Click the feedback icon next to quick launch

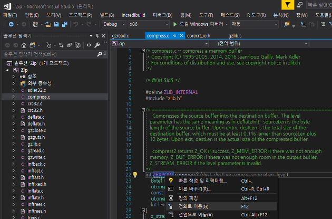click(x=300, y=5)
